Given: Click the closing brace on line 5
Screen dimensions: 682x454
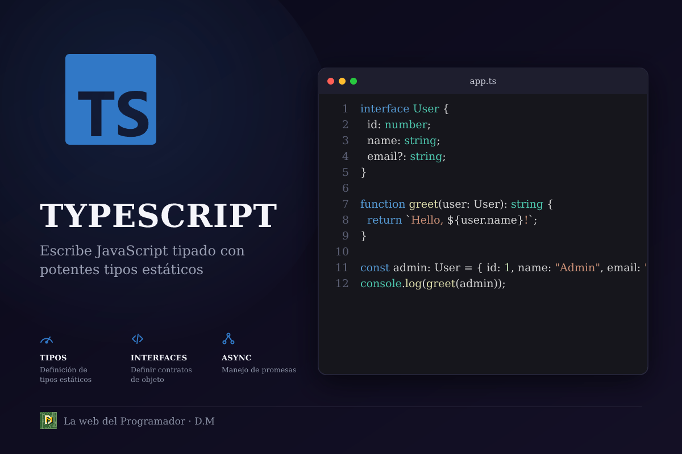Looking at the screenshot, I should point(364,172).
